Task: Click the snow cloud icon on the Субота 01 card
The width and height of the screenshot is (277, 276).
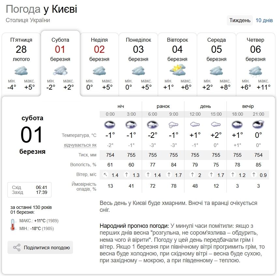Action: pos(60,70)
